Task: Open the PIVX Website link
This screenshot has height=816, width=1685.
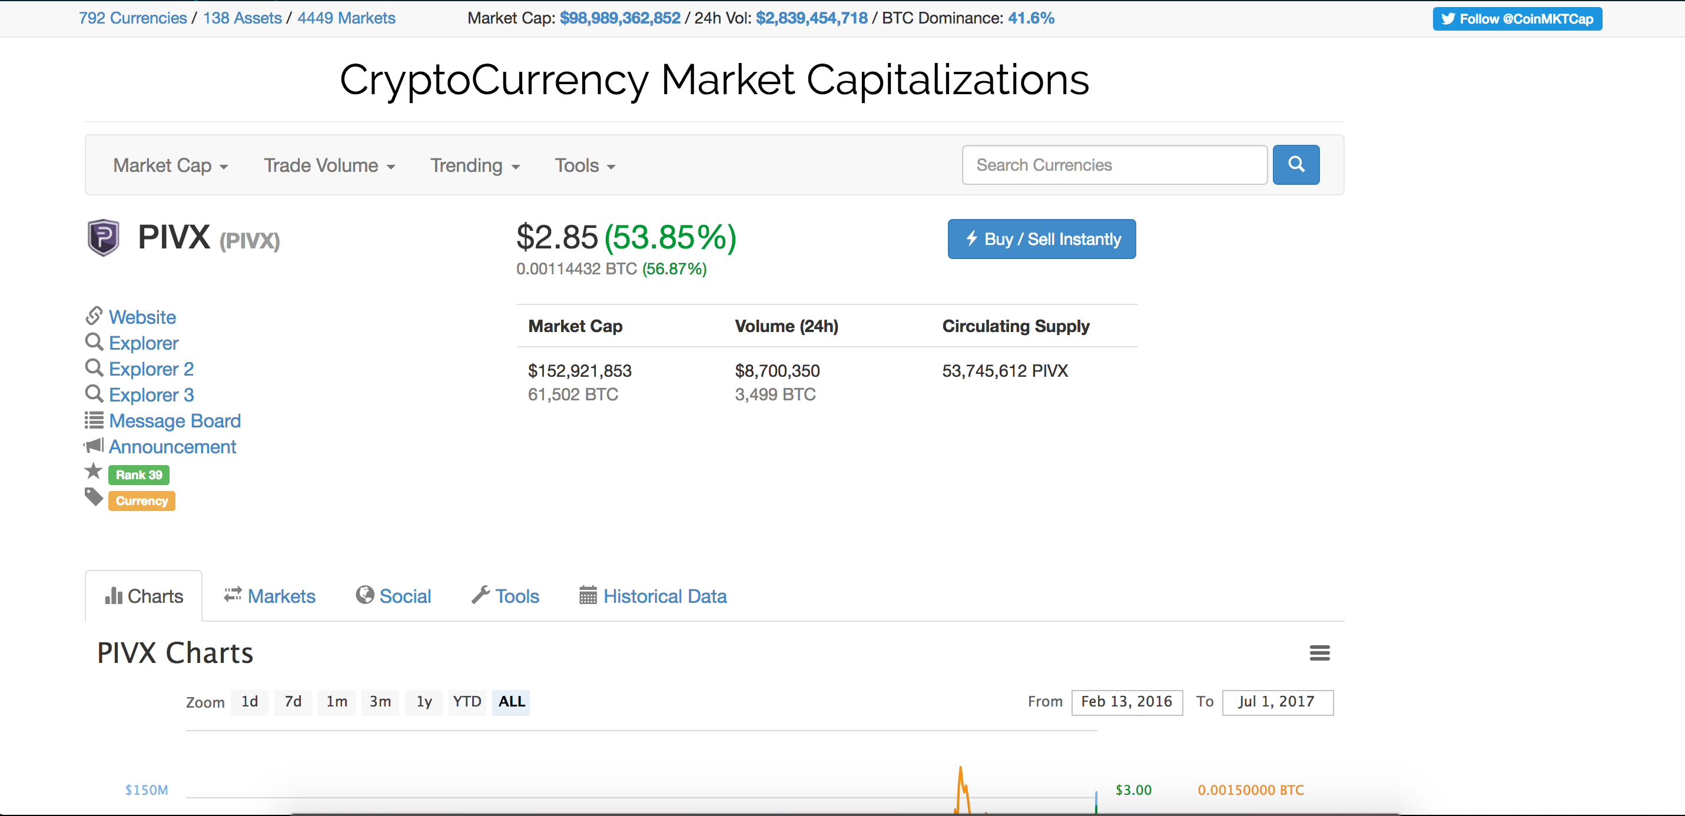Action: (x=142, y=317)
